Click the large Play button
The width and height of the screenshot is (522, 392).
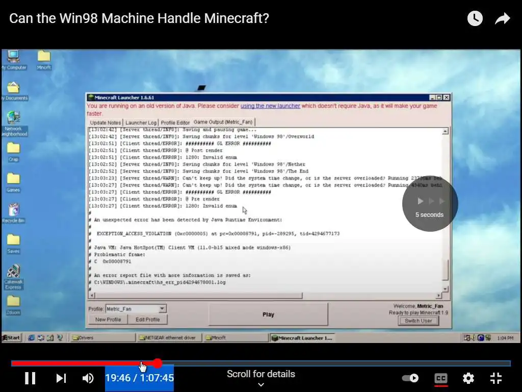pos(268,314)
